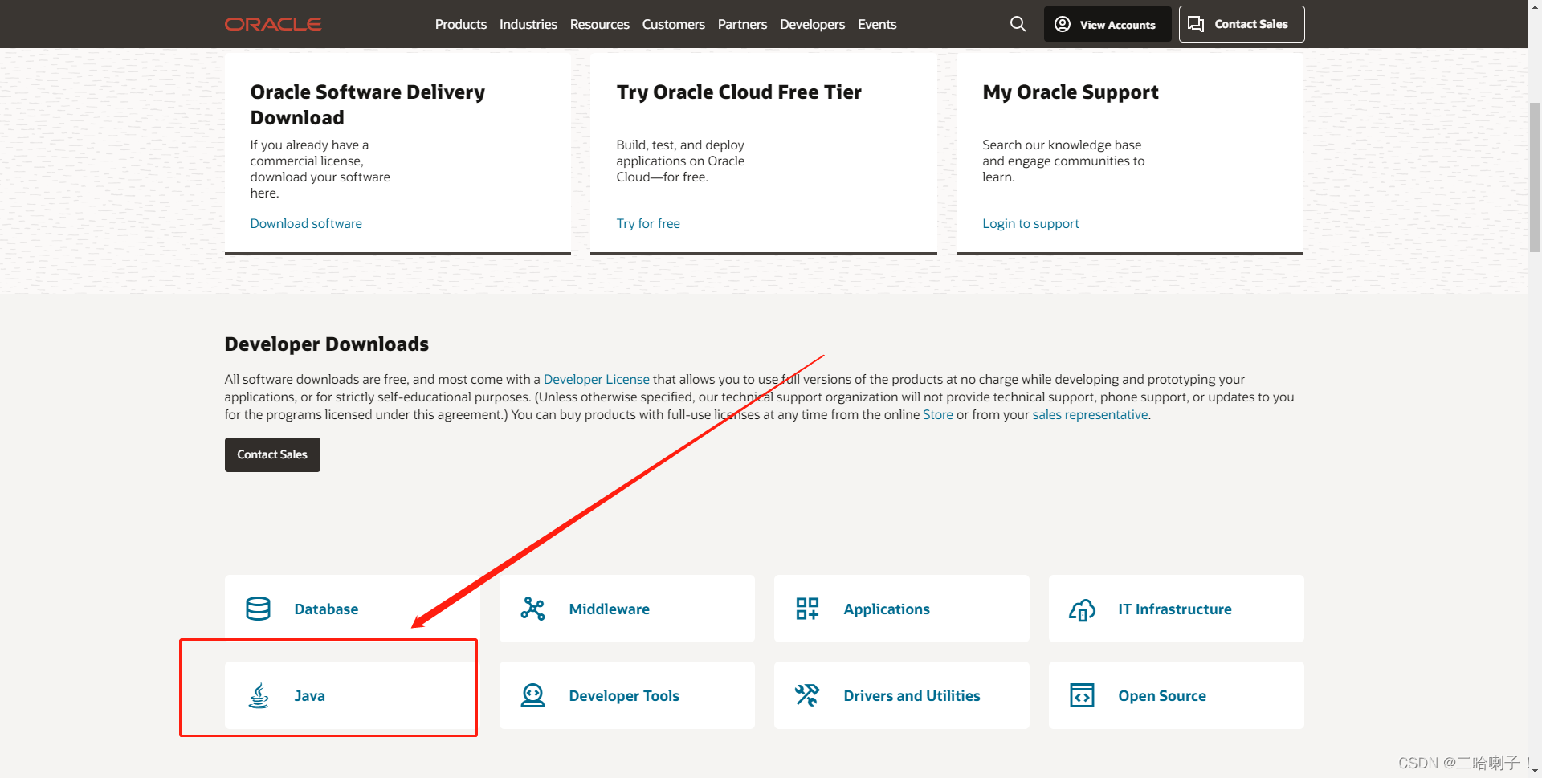Click the Drivers and Utilities tools icon
Viewport: 1542px width, 778px height.
click(807, 695)
